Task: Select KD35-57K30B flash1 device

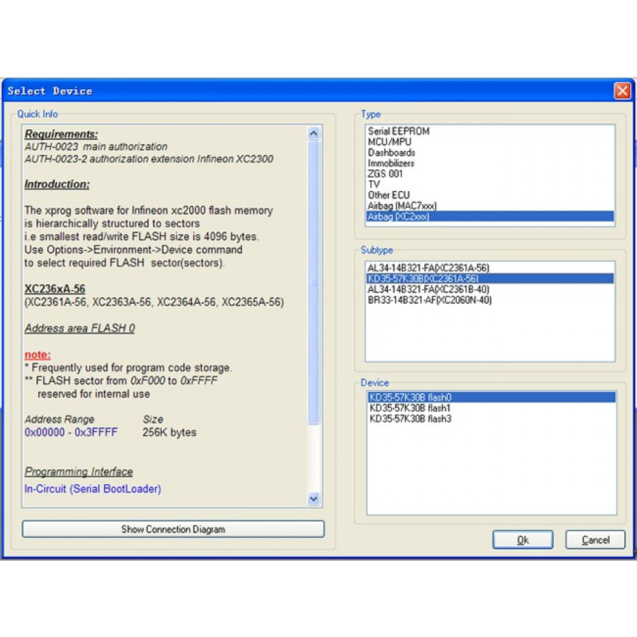Action: 410,408
